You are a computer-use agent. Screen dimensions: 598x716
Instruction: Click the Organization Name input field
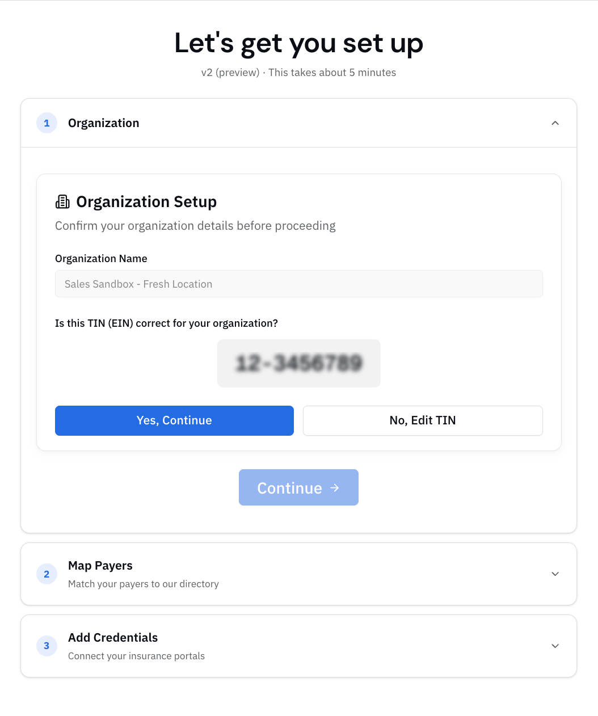pyautogui.click(x=299, y=284)
